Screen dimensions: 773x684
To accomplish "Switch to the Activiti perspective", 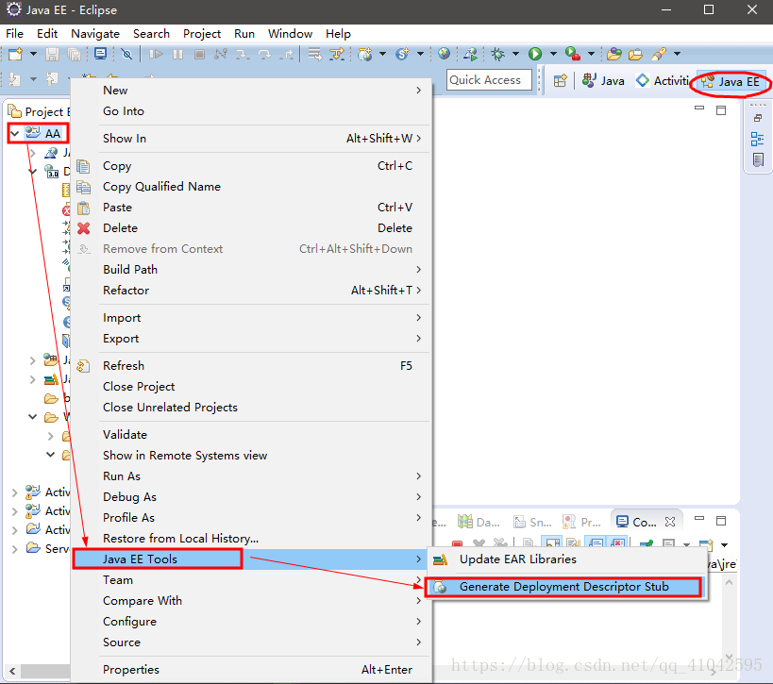I will click(662, 80).
